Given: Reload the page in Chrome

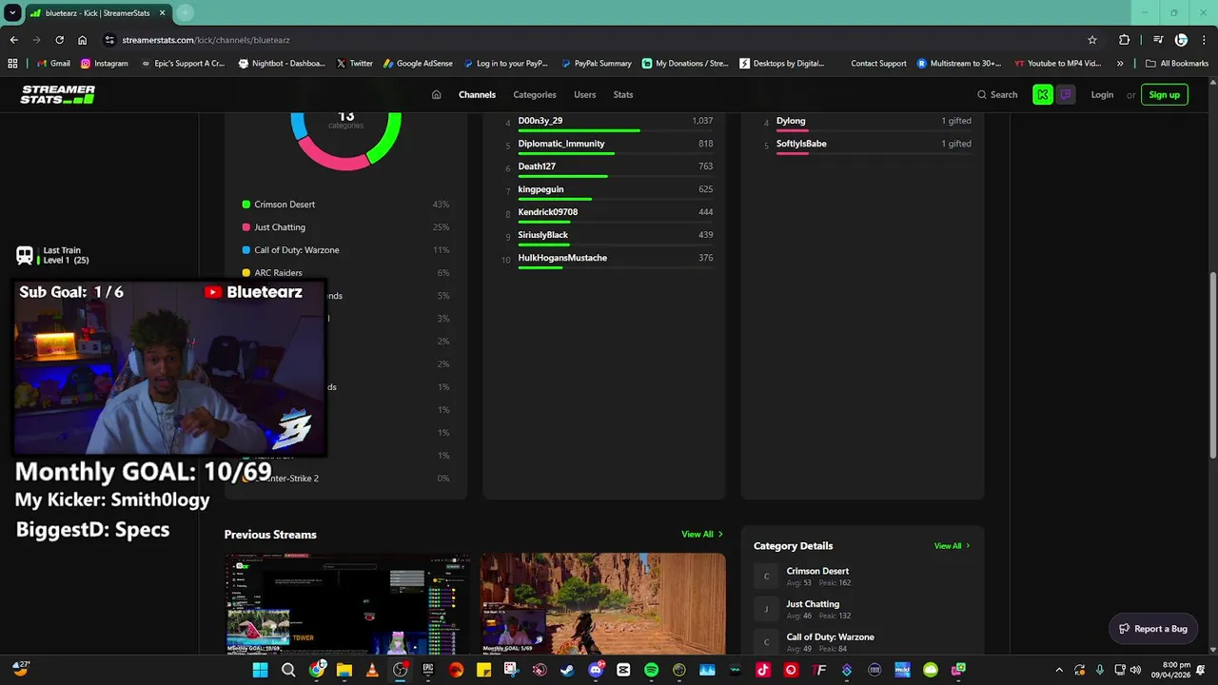Looking at the screenshot, I should (59, 40).
